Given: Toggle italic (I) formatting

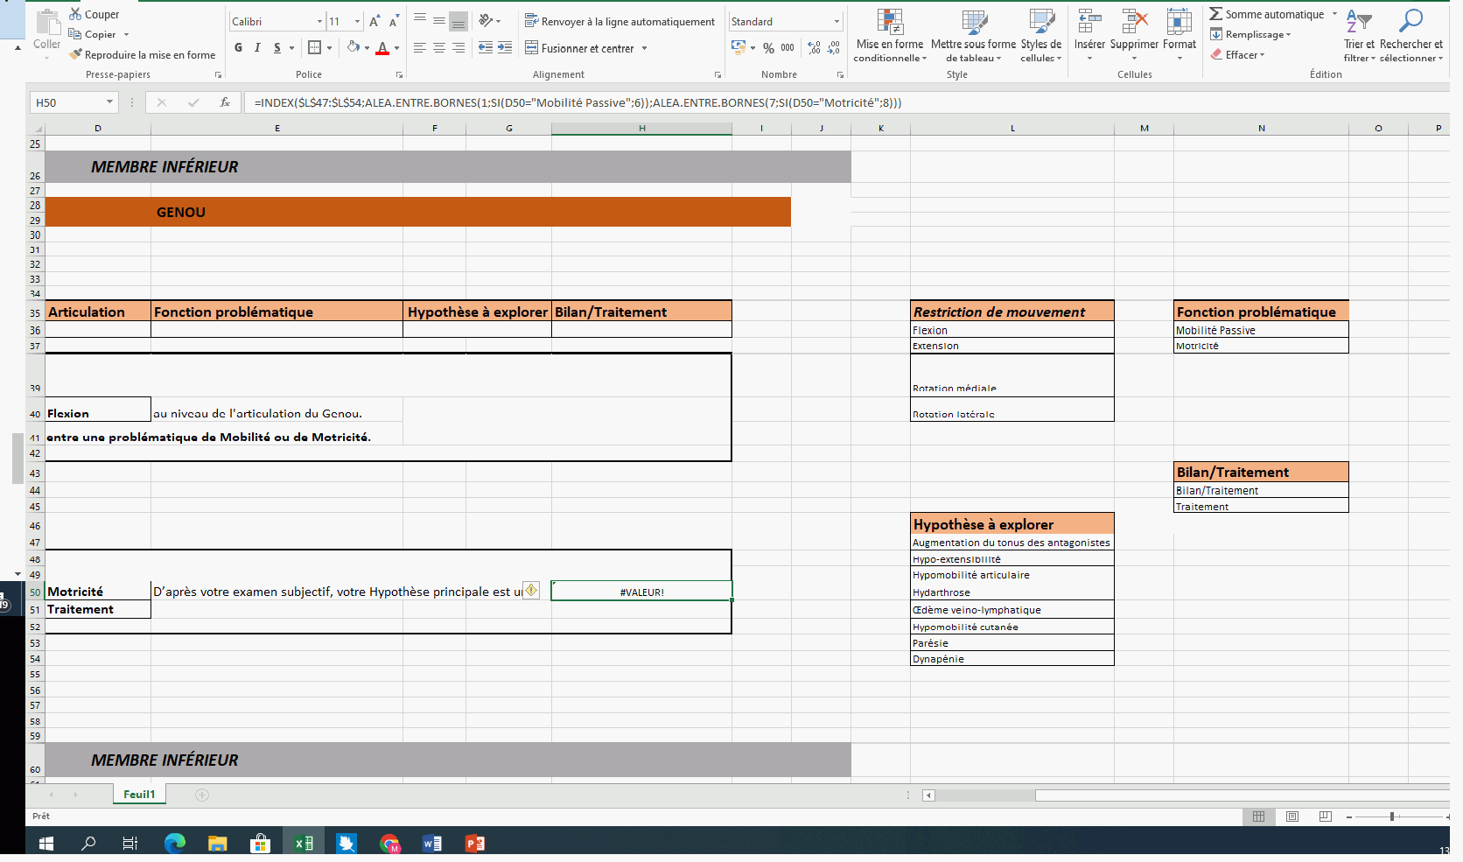Looking at the screenshot, I should pyautogui.click(x=257, y=47).
